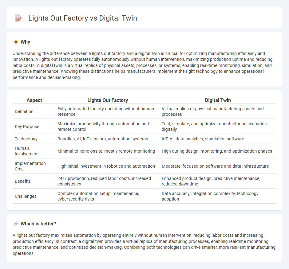The image size is (289, 269).
Task: Select the Challenges row label
Action: click(26, 196)
